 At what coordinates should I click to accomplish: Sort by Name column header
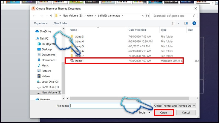[73, 30]
